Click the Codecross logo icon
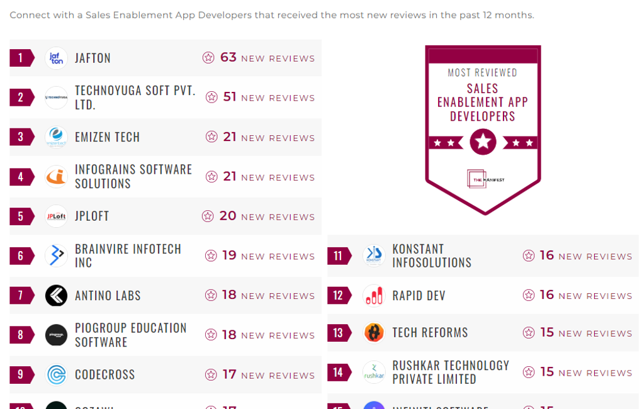This screenshot has width=642, height=409. 57,374
